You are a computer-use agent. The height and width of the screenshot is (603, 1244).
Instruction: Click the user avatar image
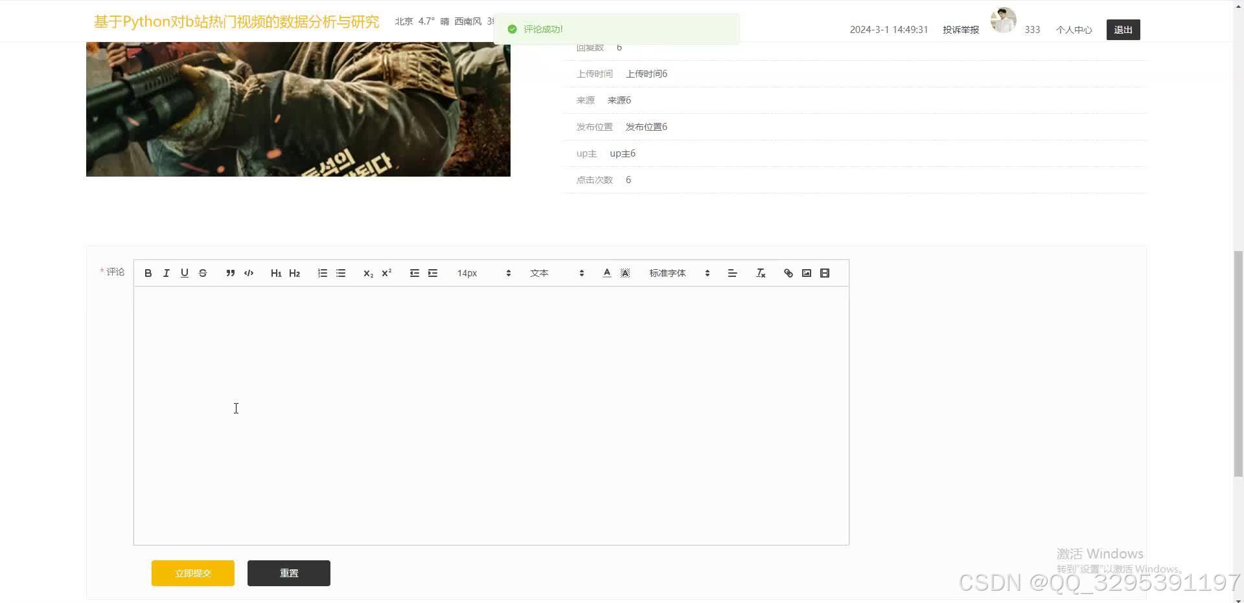point(1003,21)
